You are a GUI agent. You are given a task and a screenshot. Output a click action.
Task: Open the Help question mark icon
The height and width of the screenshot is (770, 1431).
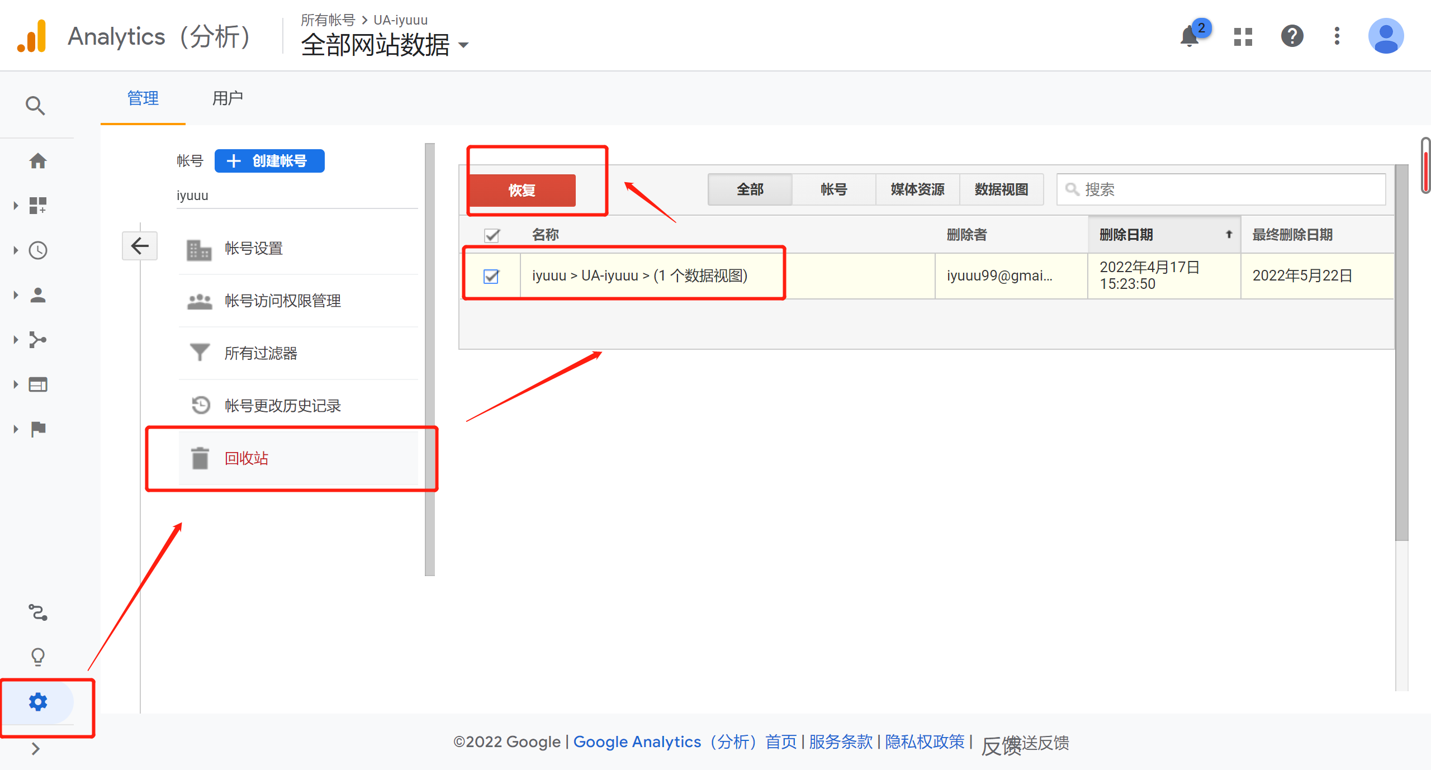tap(1291, 36)
